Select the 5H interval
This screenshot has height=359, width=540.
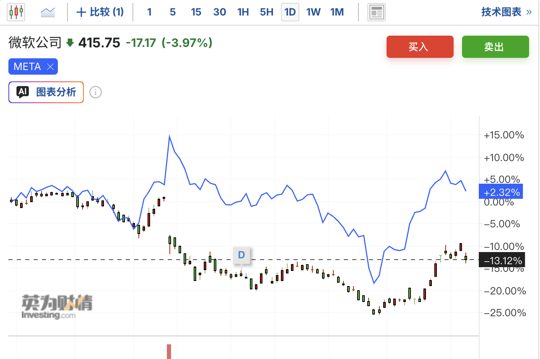(x=267, y=12)
